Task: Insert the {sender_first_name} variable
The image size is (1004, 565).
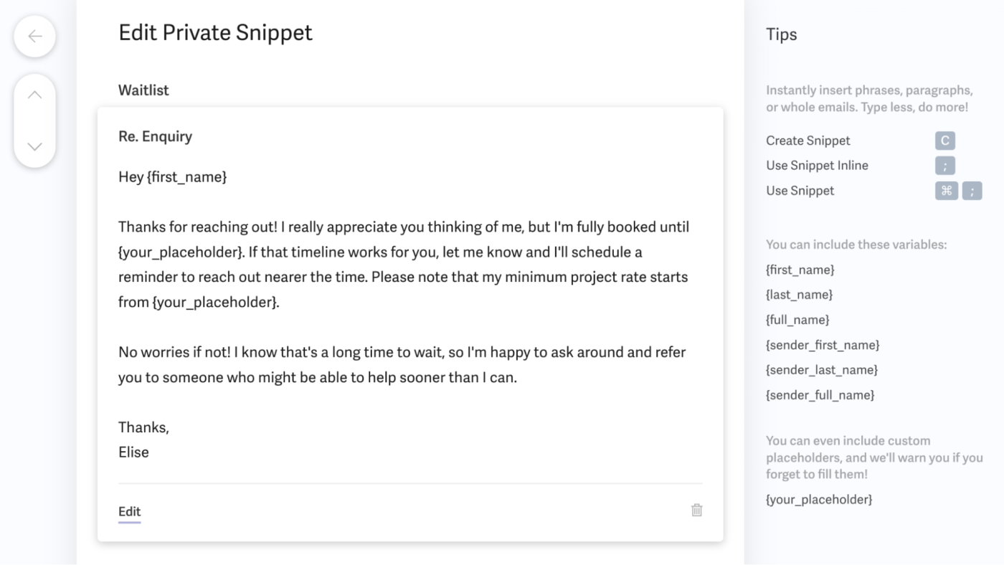Action: (823, 345)
